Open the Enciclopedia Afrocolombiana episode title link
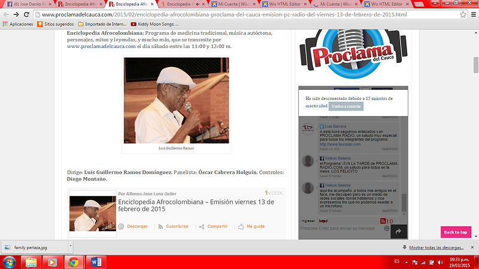Screen dimensions: 479x269 (196, 205)
